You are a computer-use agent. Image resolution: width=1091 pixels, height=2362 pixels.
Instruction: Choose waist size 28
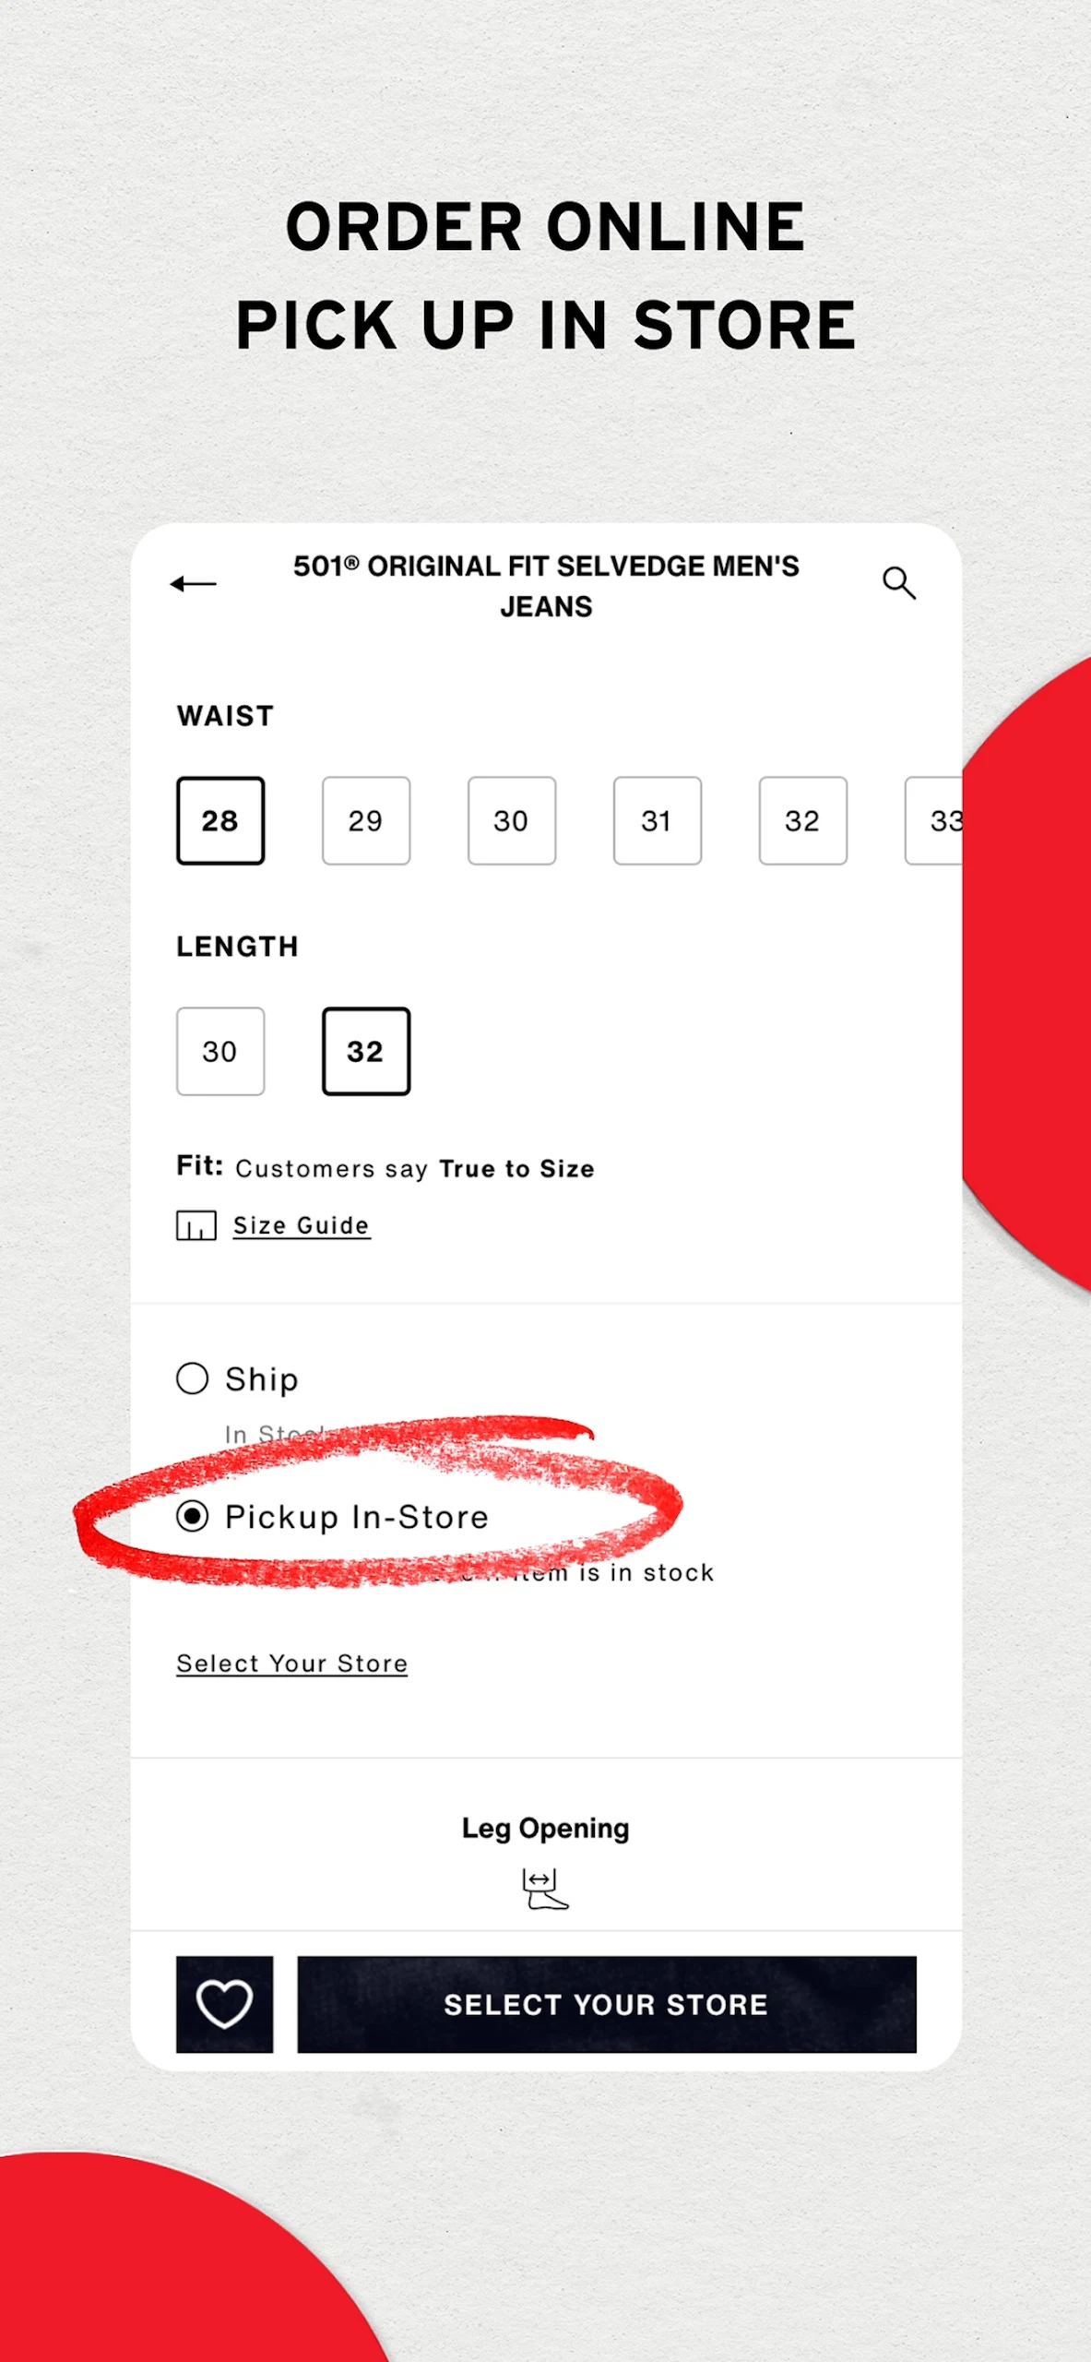(220, 820)
